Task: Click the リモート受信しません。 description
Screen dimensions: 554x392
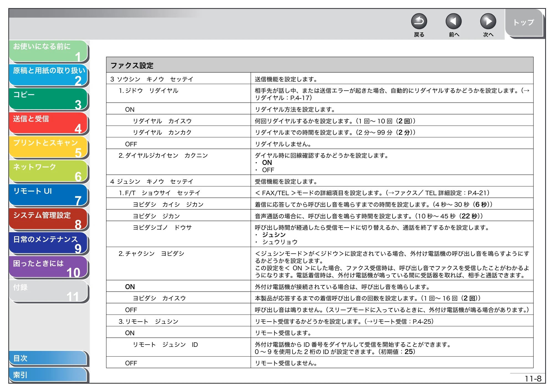Action: click(x=286, y=363)
